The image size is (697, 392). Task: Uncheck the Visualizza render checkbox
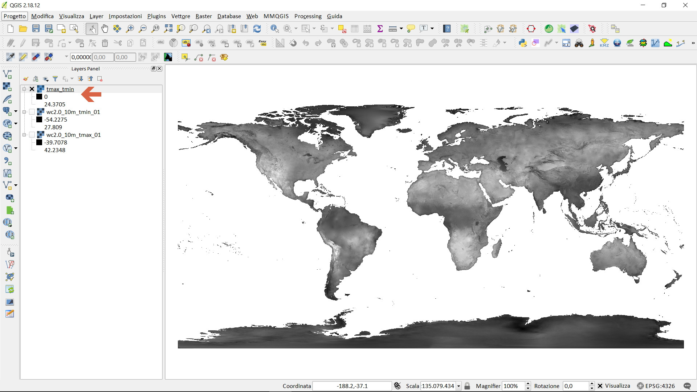point(600,386)
